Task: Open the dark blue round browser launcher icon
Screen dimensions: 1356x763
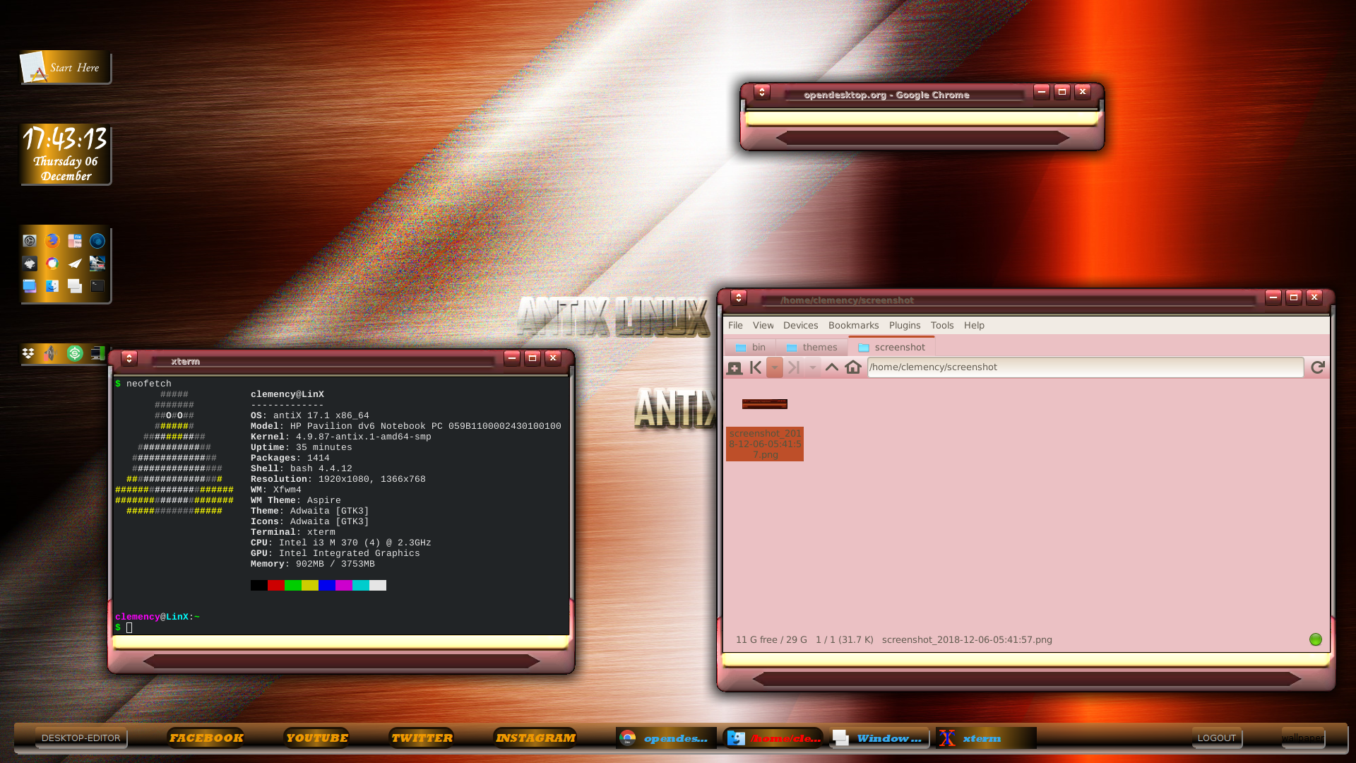Action: click(x=97, y=241)
